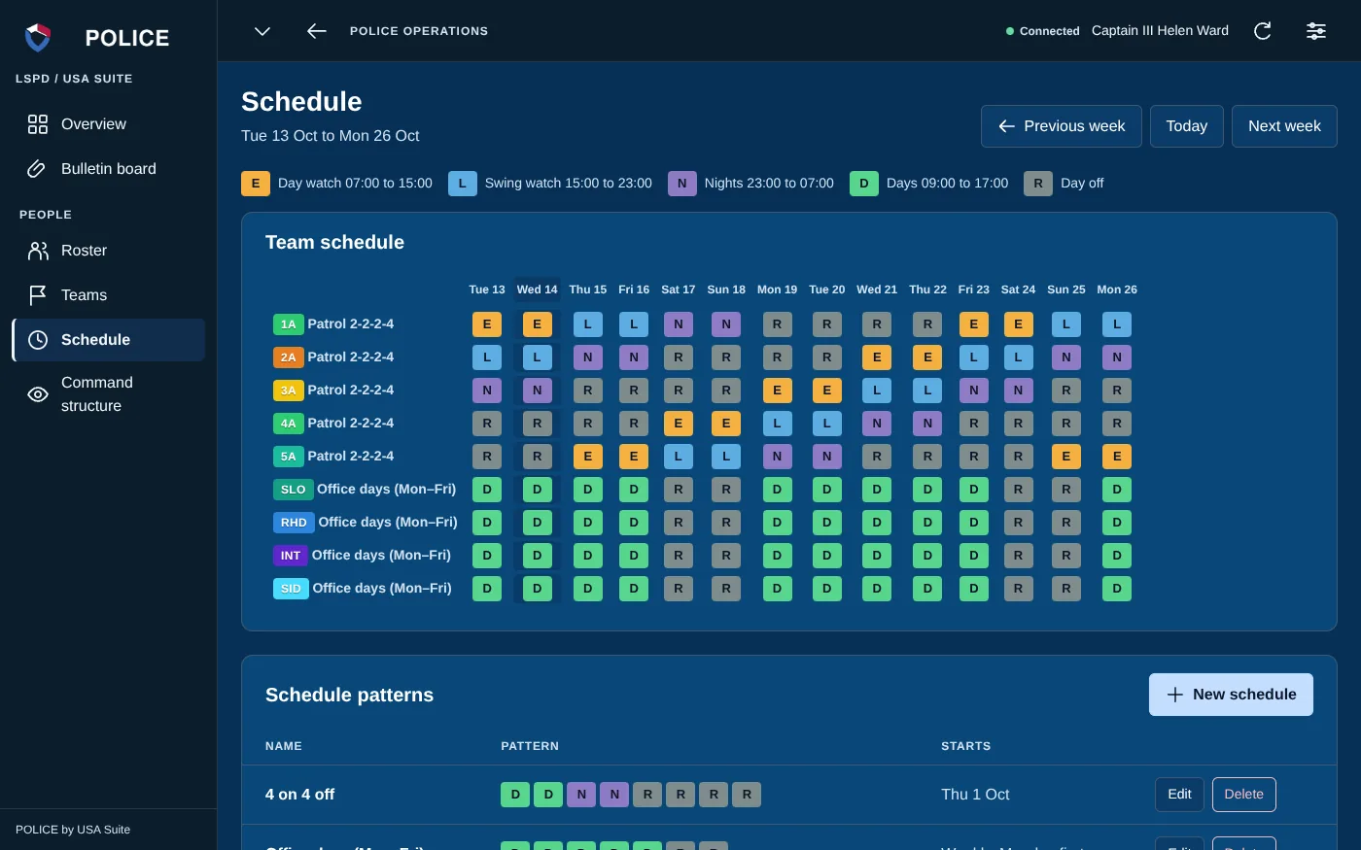Viewport: 1361px width, 850px height.
Task: Open Overview from the sidebar
Action: [109, 124]
